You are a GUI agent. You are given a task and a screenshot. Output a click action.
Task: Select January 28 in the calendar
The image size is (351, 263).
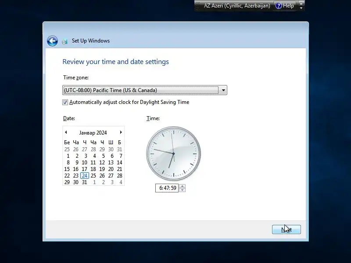[x=119, y=176]
